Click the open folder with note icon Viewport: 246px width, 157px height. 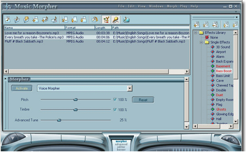pyautogui.click(x=17, y=20)
